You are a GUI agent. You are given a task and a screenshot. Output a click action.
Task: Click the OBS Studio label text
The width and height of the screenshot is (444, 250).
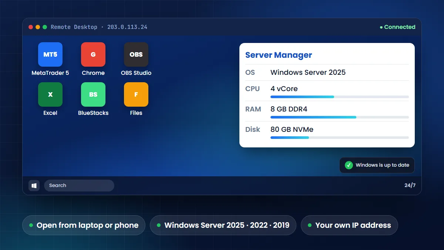[x=136, y=73]
